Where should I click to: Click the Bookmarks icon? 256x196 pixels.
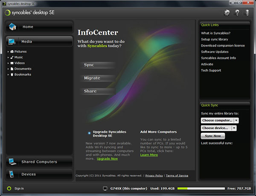click(x=12, y=75)
